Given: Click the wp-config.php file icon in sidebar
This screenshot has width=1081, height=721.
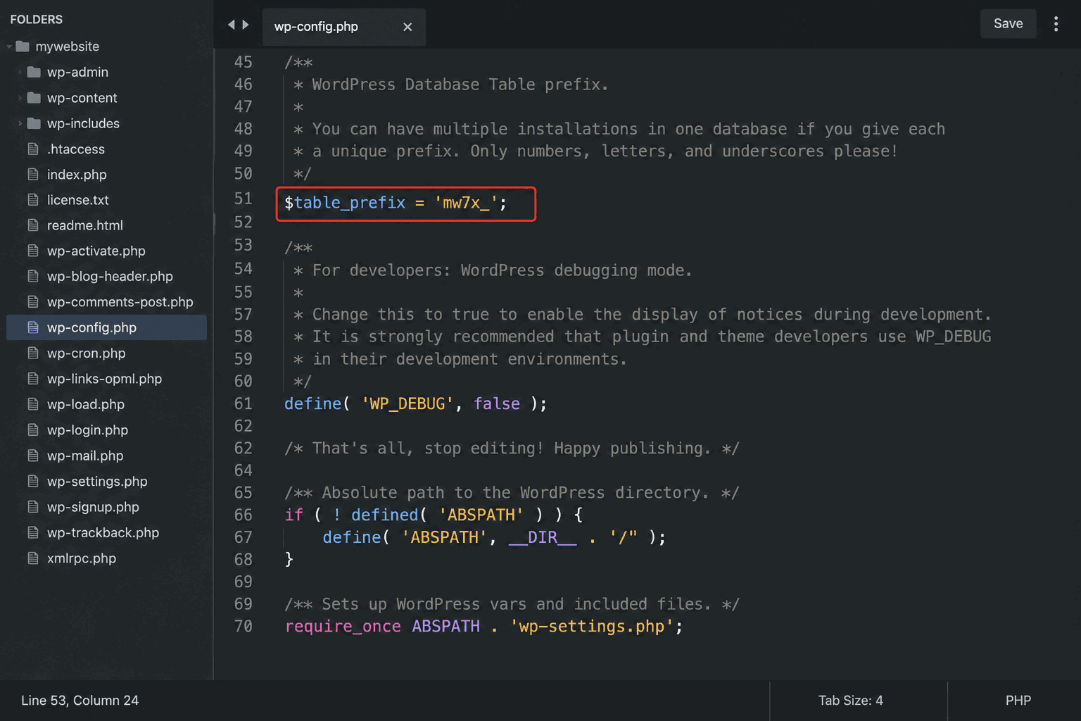Looking at the screenshot, I should tap(33, 327).
